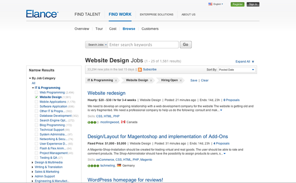The height and width of the screenshot is (183, 296).
Task: Click the Expand All double-chevron icon
Action: pos(253,62)
